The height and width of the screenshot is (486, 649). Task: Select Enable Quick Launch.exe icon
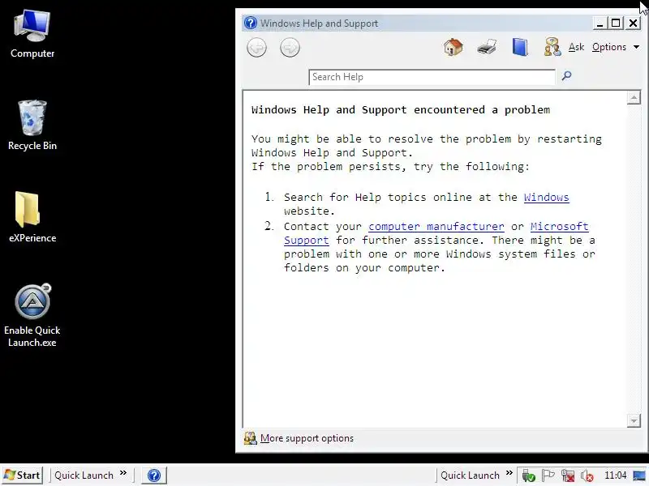[32, 315]
